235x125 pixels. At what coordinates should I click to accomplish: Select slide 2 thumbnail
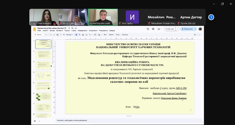(43, 55)
